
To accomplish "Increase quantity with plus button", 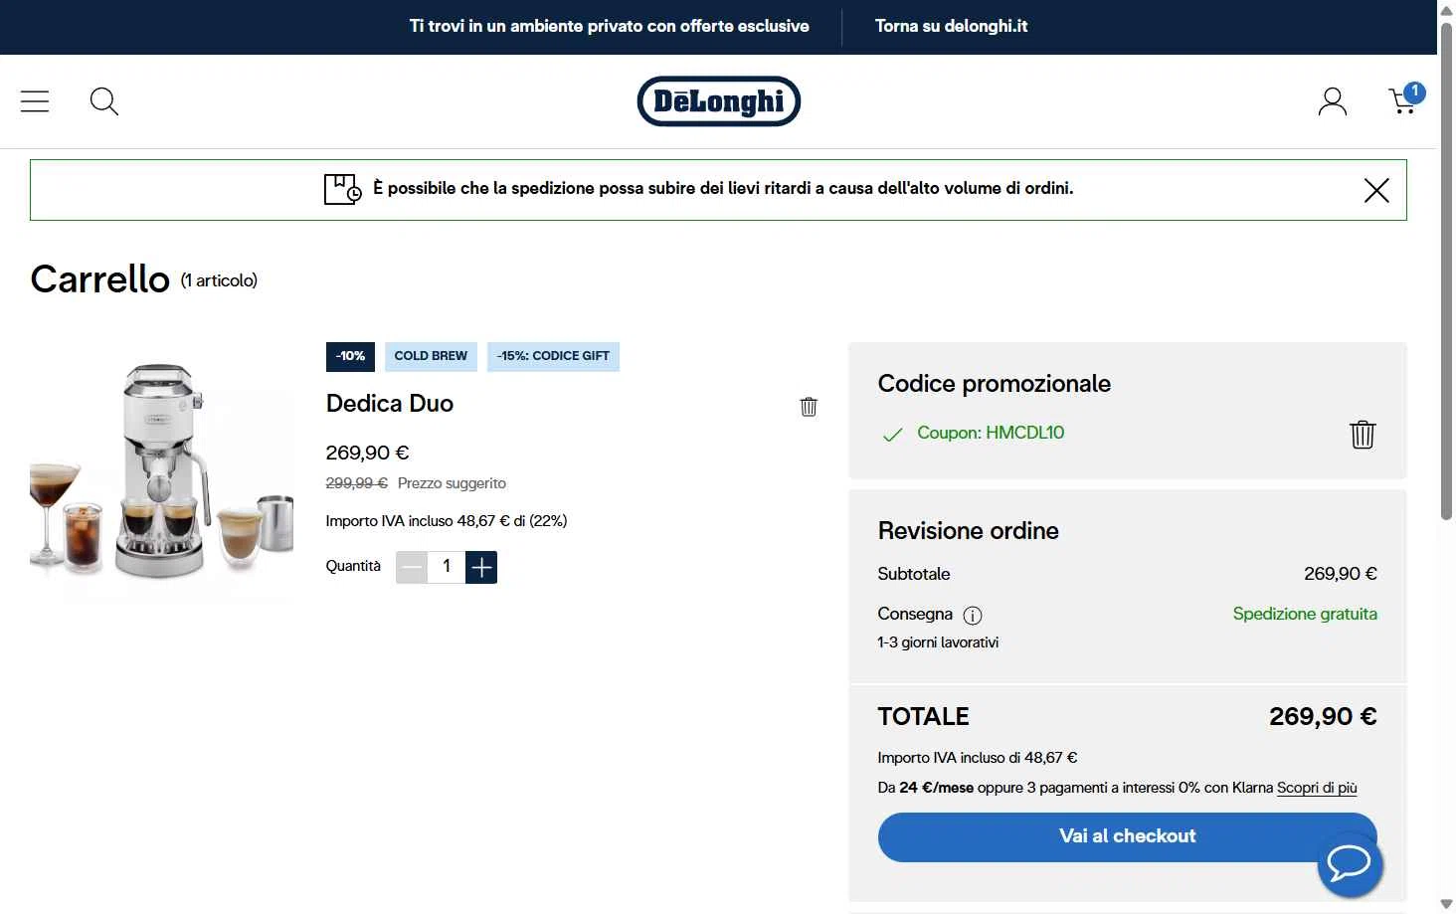I will pos(481,567).
